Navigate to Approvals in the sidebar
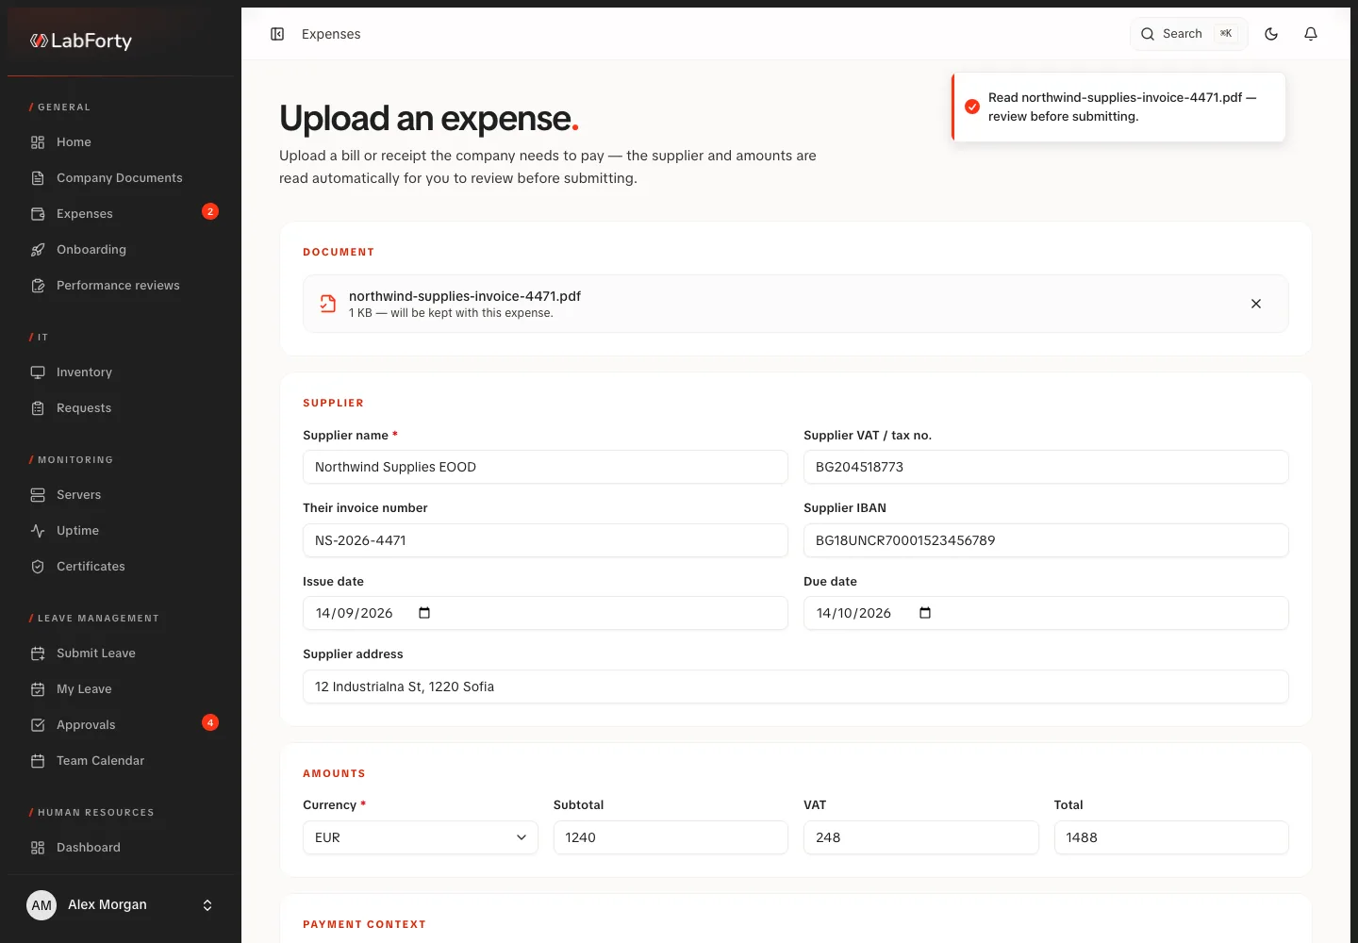This screenshot has width=1358, height=943. click(x=121, y=725)
